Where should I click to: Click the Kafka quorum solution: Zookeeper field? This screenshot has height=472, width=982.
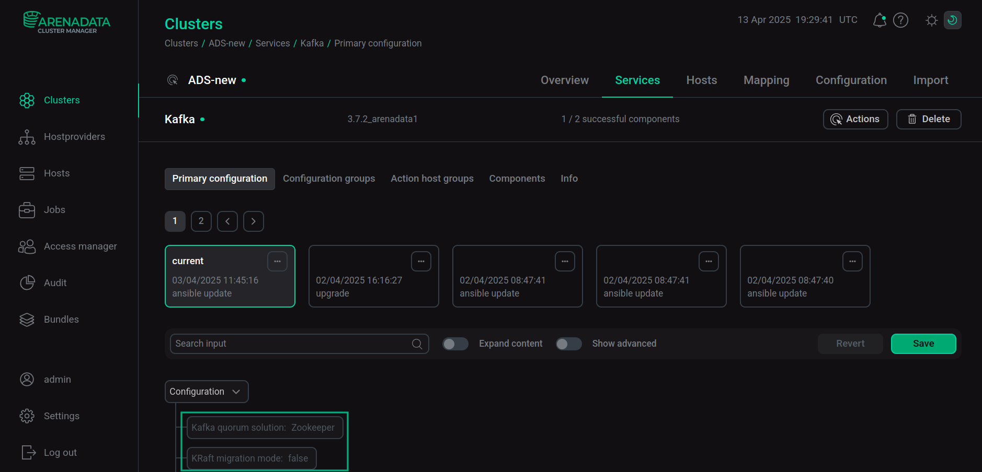coord(265,428)
